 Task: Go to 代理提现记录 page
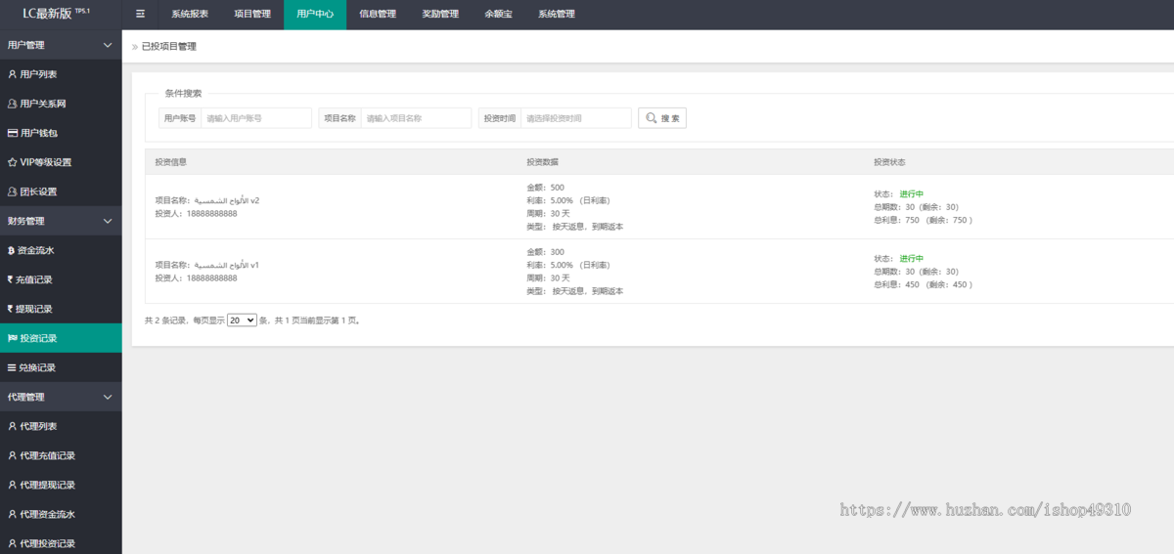(61, 485)
